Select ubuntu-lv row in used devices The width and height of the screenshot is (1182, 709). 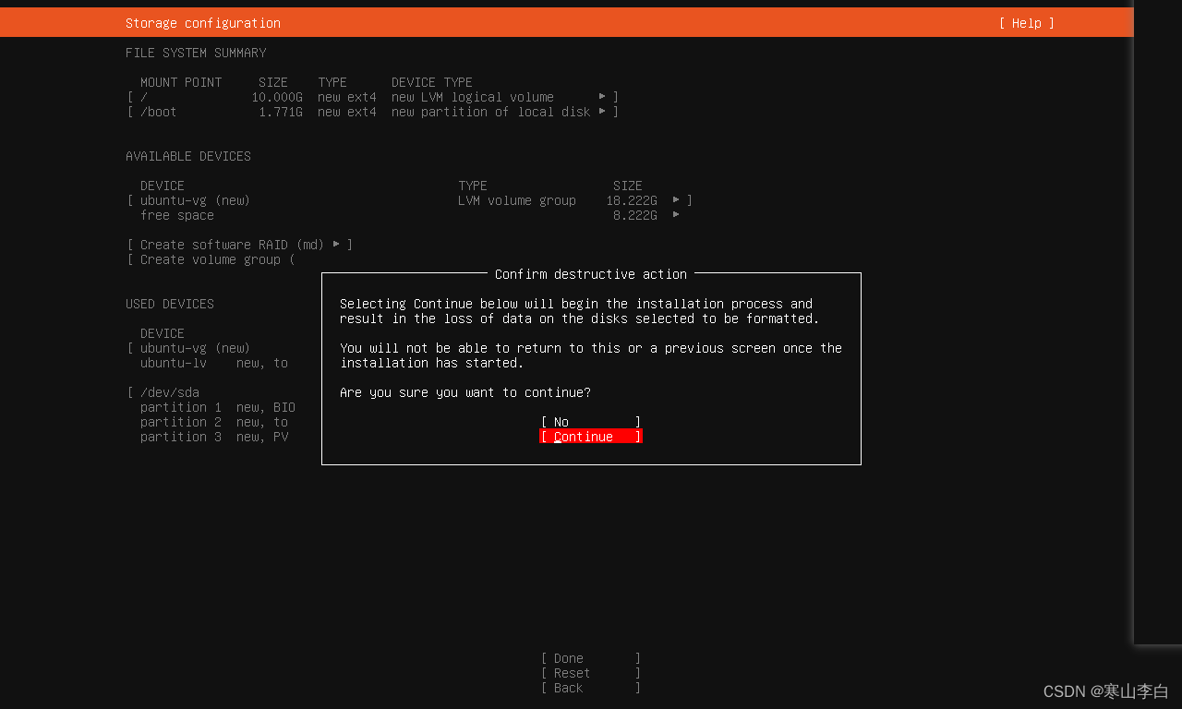(x=214, y=363)
